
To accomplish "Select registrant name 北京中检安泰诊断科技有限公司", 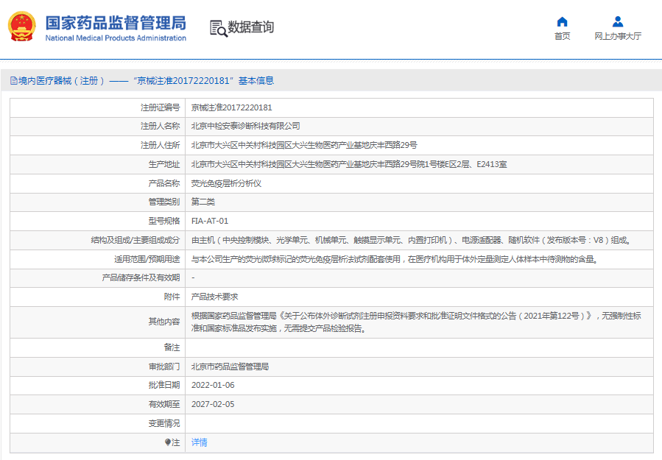I will pyautogui.click(x=246, y=126).
